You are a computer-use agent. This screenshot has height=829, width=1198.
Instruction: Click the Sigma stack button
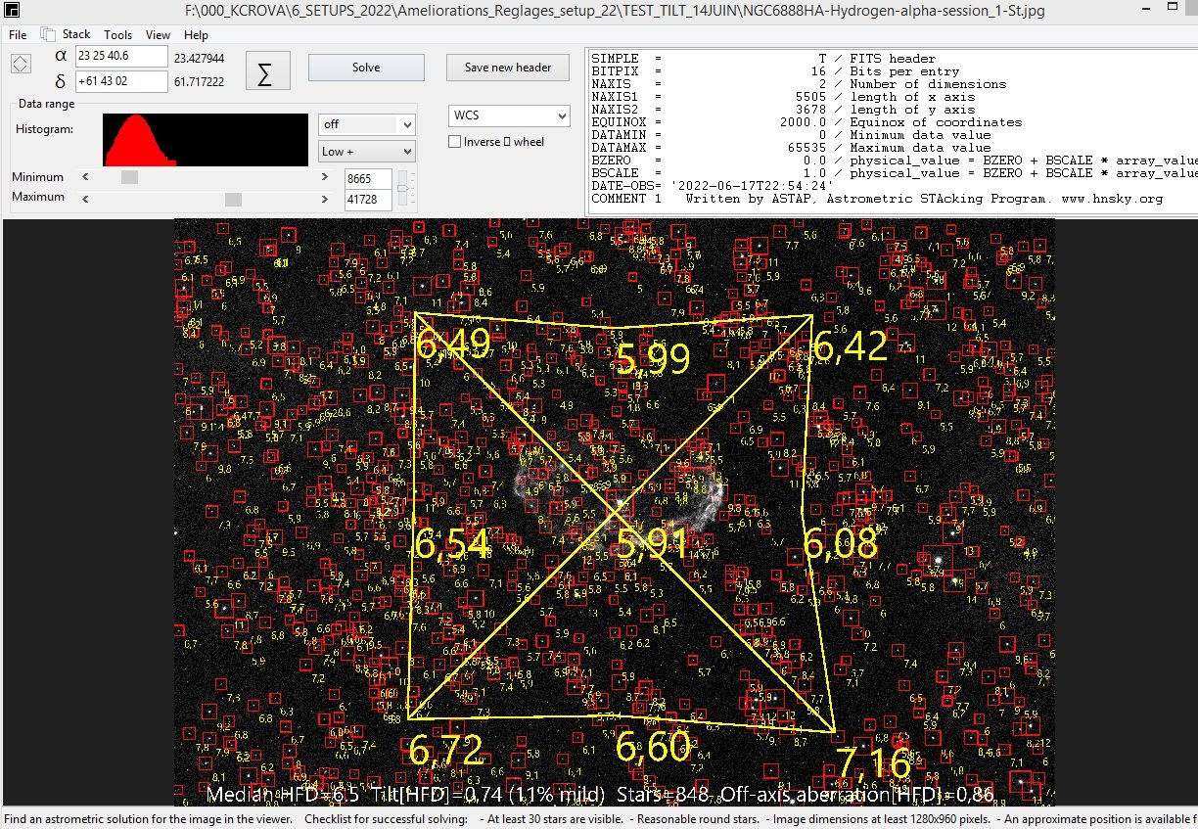pos(264,70)
